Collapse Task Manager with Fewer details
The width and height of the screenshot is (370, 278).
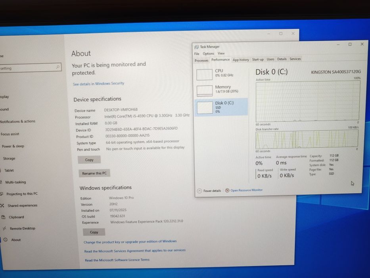[x=212, y=191]
